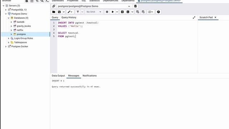
Task: Click the INSERT INTO line in the editor
Action: coord(78,23)
